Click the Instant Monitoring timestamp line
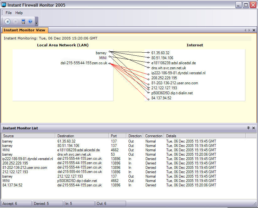 coord(51,38)
